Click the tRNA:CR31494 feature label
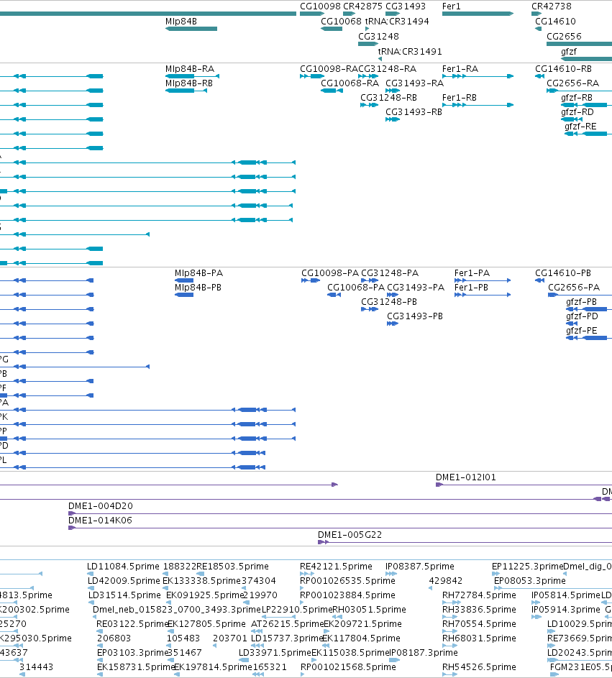The image size is (612, 678). pos(397,21)
